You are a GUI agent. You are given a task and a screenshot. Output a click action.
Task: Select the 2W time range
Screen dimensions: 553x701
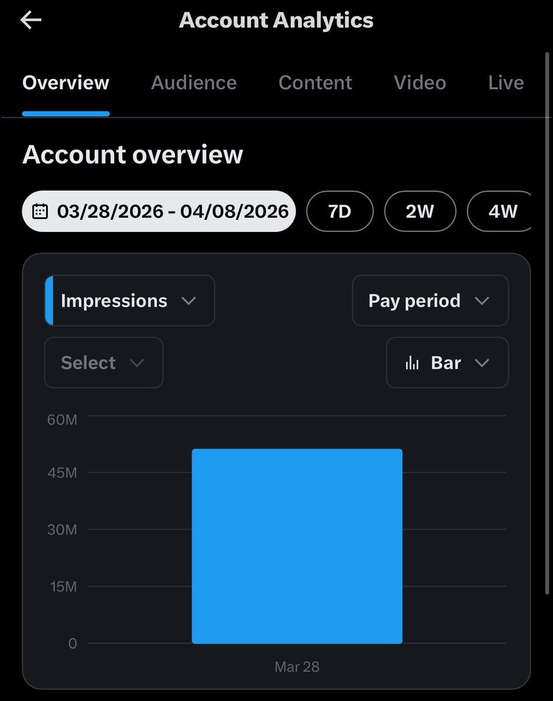pos(420,211)
